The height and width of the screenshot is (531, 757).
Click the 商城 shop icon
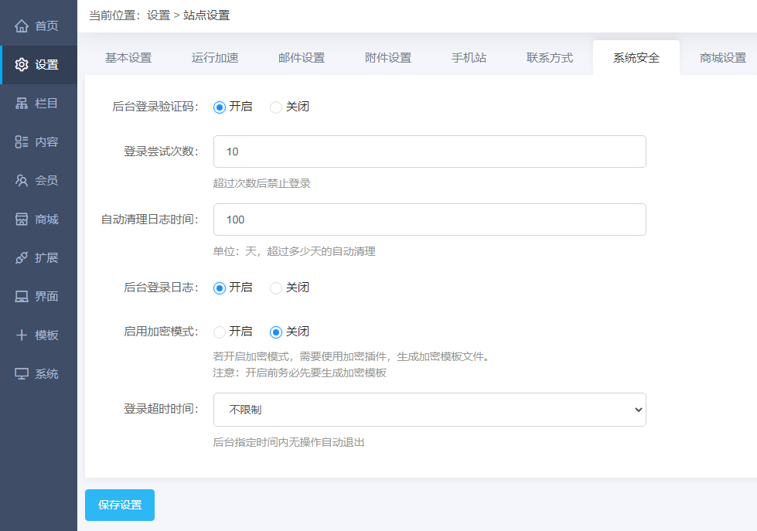tap(22, 220)
